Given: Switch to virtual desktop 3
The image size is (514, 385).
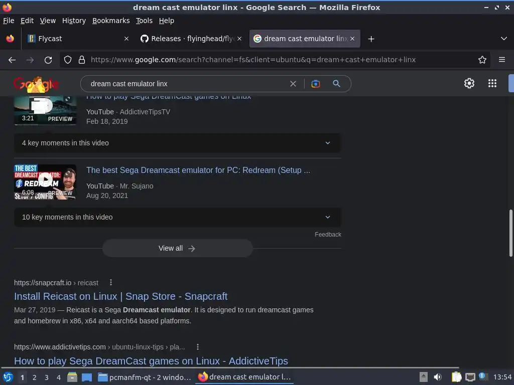Looking at the screenshot, I should coord(47,377).
